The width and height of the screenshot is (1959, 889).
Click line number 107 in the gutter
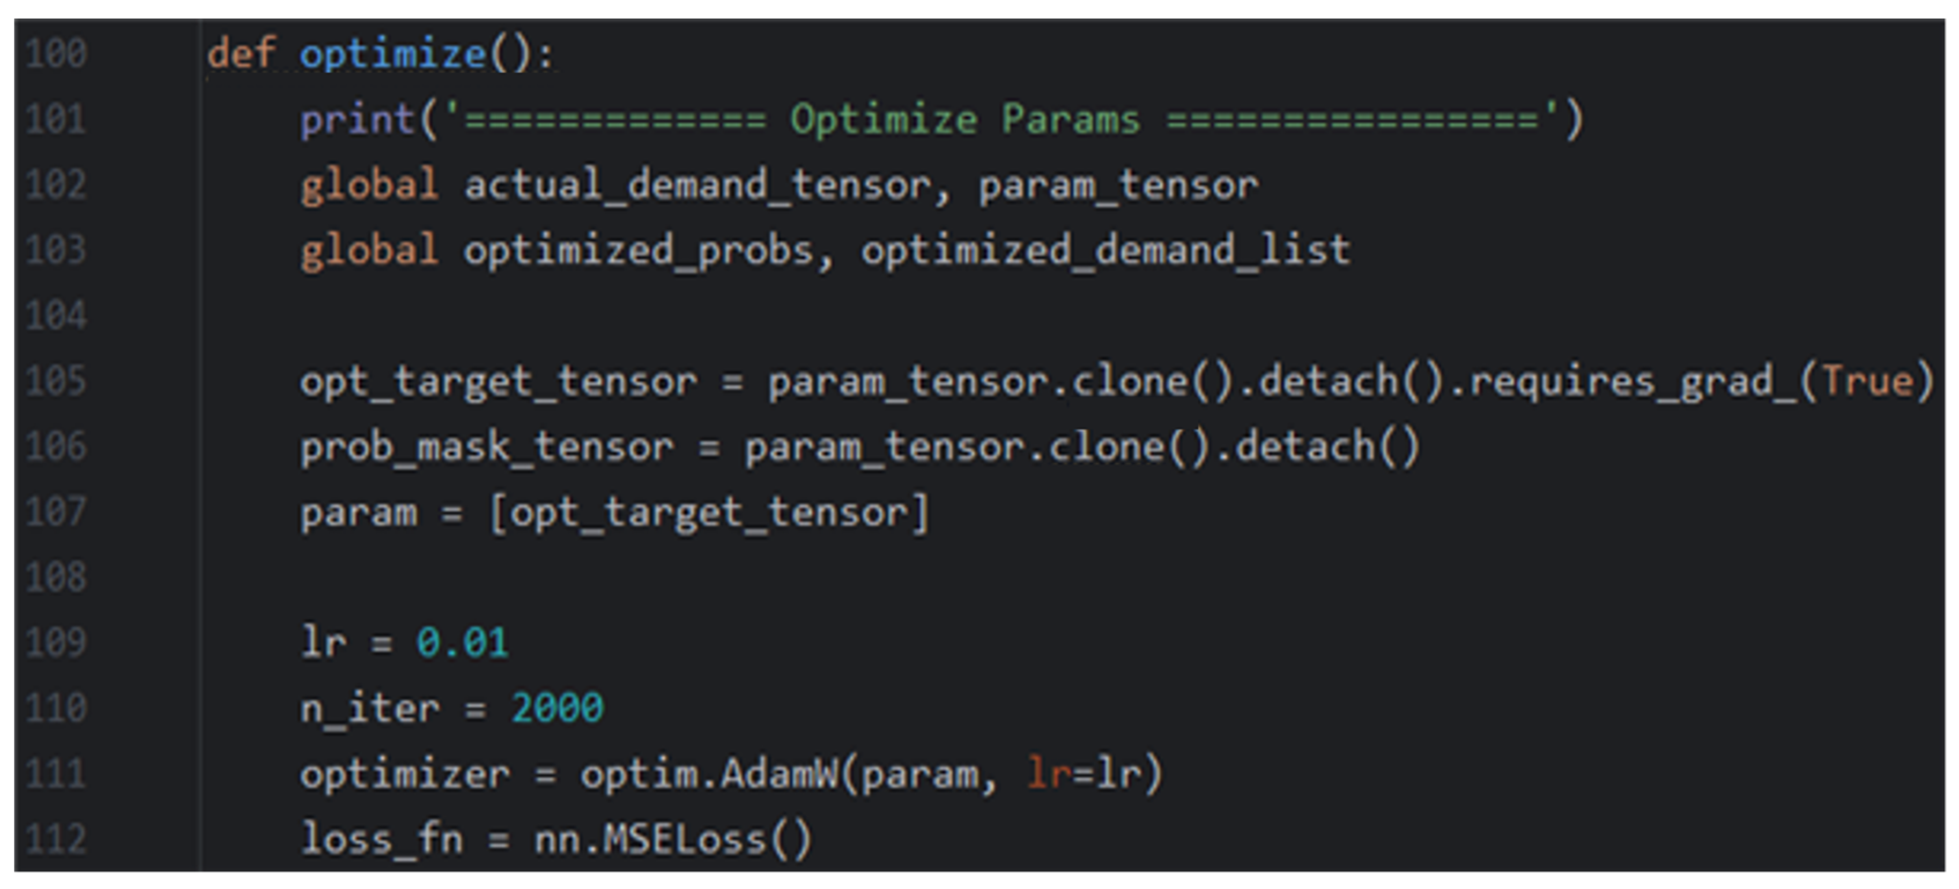[55, 512]
